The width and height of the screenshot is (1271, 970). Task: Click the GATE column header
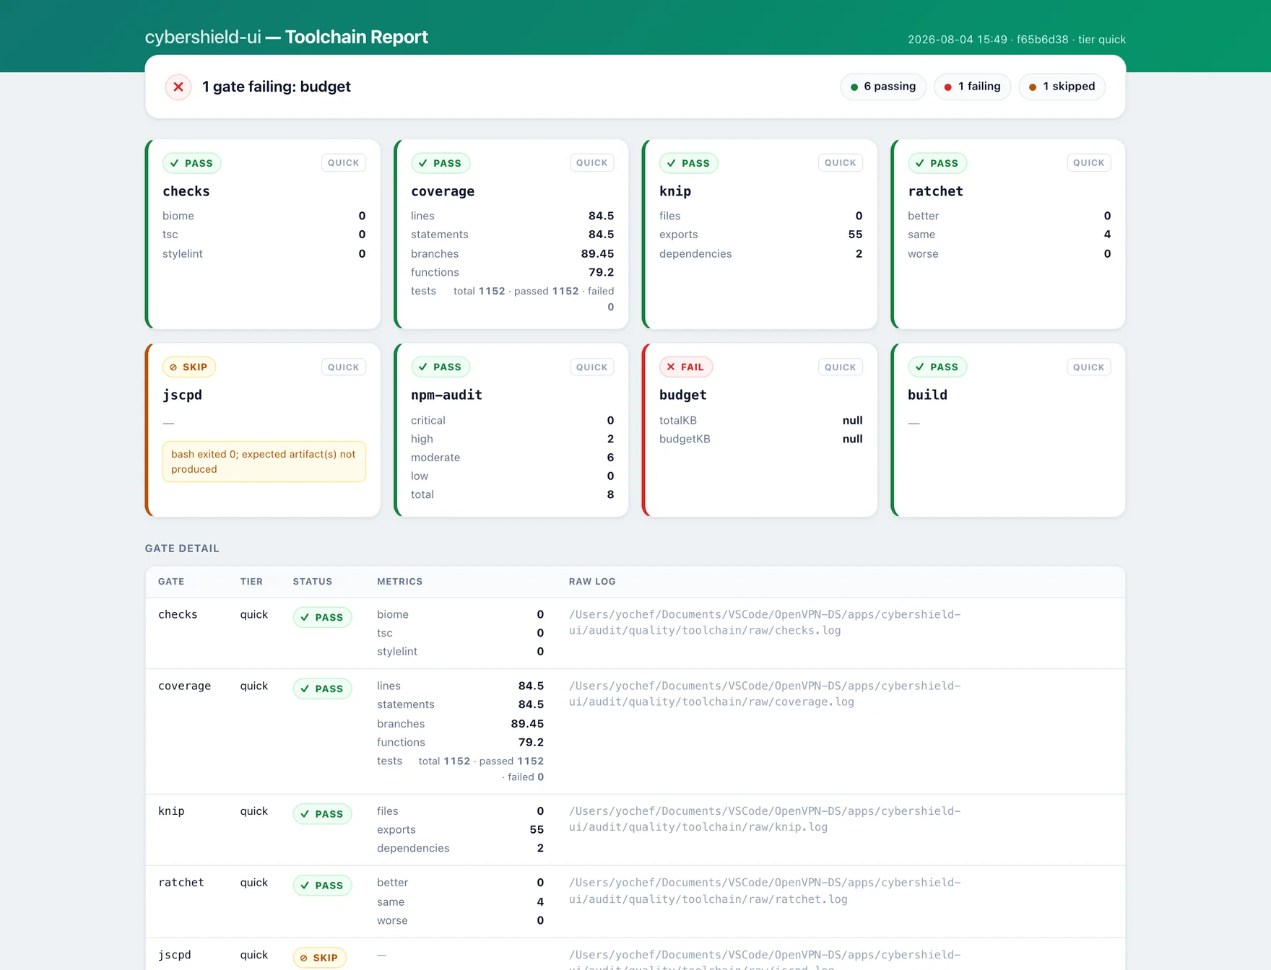(x=171, y=582)
